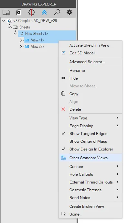Select View<2> in the tree

click(x=37, y=47)
